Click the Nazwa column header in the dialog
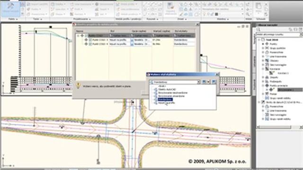The image size is (303, 170). pyautogui.click(x=92, y=31)
